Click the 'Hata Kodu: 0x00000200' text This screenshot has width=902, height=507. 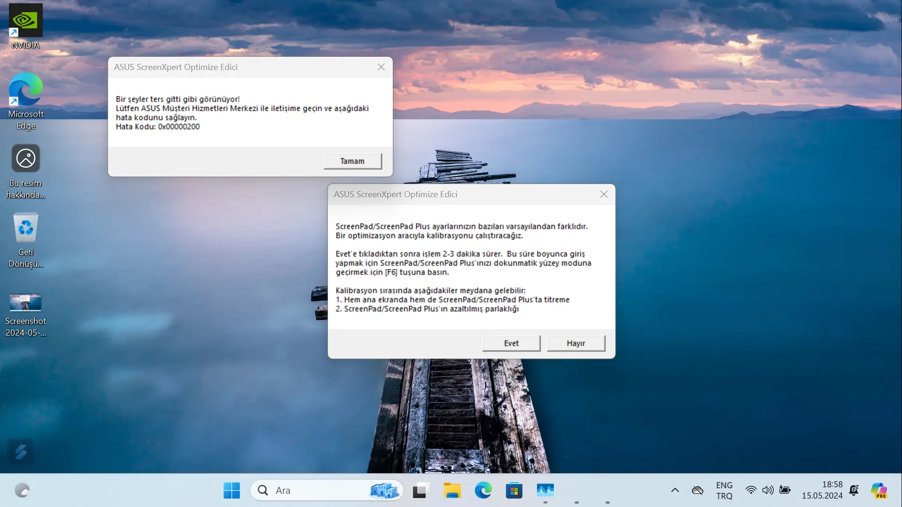158,127
